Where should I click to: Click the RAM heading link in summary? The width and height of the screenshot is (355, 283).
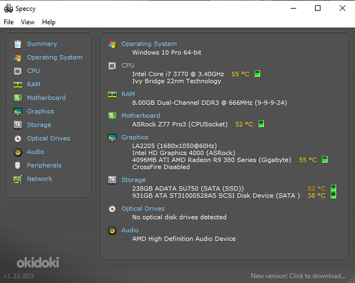[128, 94]
